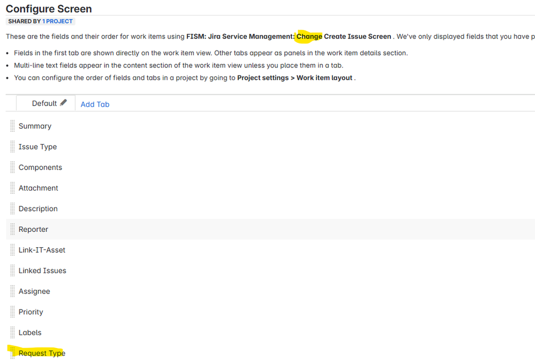The image size is (535, 363).
Task: Select the Reporter field row
Action: [270, 229]
